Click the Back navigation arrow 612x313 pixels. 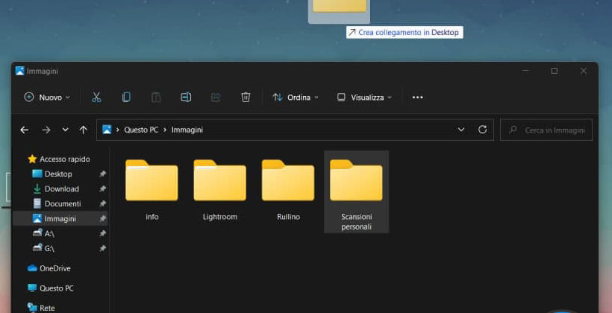pos(24,130)
